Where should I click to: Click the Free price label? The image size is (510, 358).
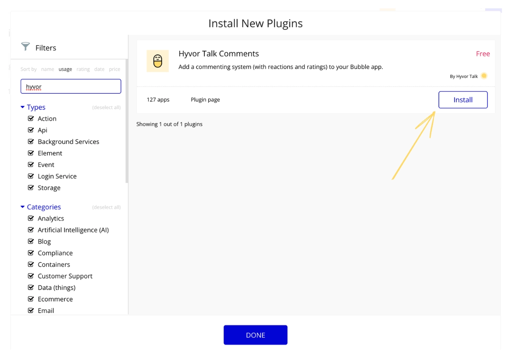point(483,54)
